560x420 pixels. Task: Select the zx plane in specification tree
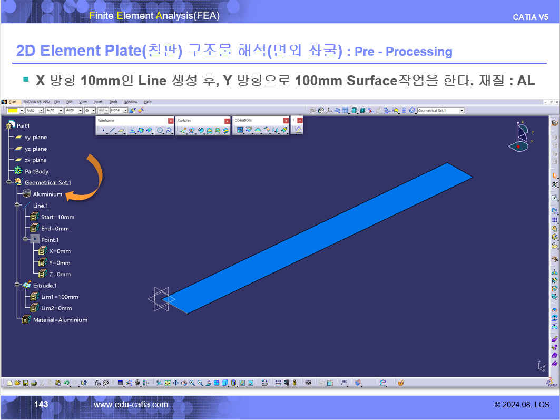(x=35, y=160)
